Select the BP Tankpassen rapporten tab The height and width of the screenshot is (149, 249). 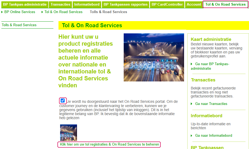(126, 5)
